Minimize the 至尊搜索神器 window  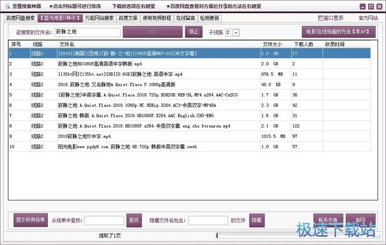point(363,7)
